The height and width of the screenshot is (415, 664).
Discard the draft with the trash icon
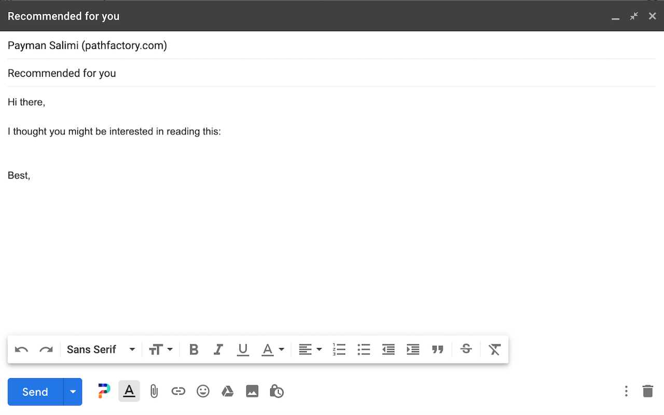point(648,391)
